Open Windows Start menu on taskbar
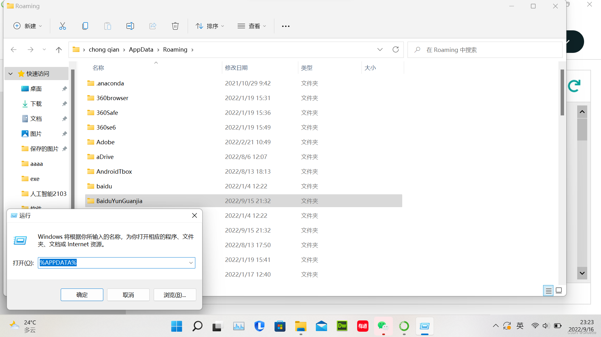 point(177,326)
